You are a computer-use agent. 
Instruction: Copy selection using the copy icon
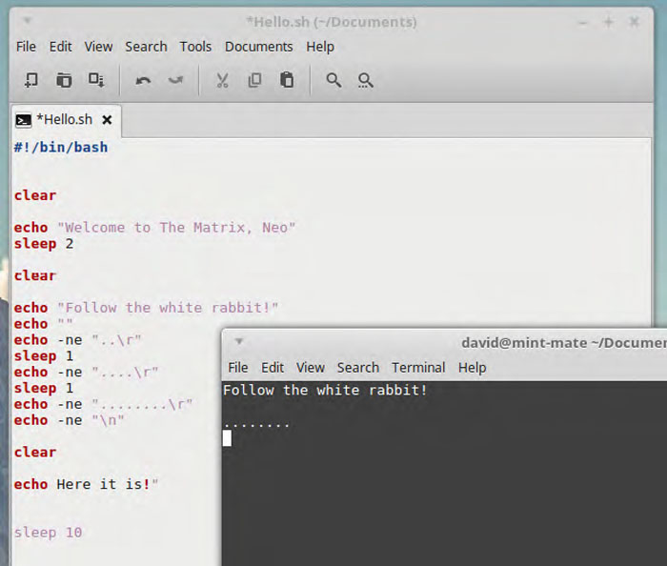(254, 80)
